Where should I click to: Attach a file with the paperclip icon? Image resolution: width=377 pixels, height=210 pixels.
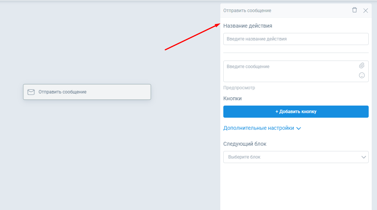coord(362,66)
